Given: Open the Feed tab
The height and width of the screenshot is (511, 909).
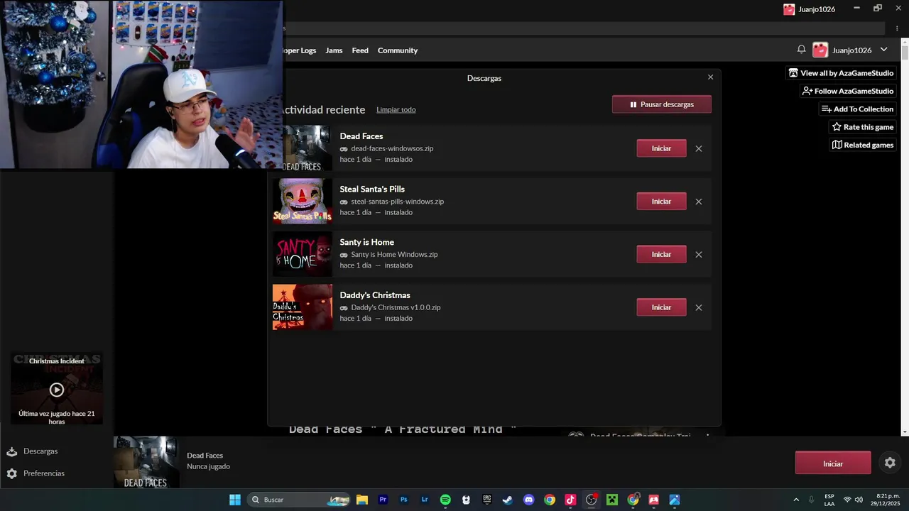Looking at the screenshot, I should pos(360,50).
